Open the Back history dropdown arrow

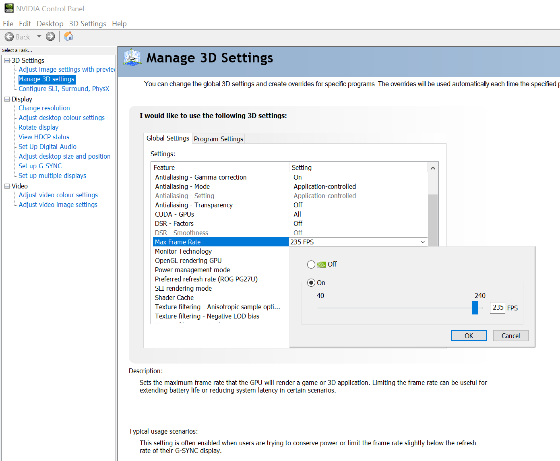pyautogui.click(x=39, y=37)
